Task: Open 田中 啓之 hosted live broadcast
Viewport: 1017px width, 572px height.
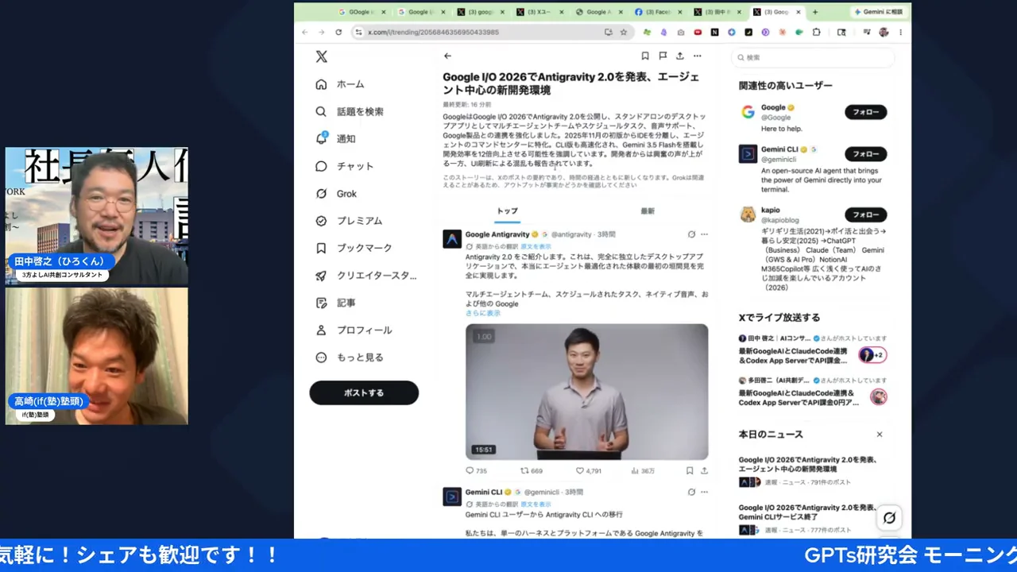Action: pos(812,350)
